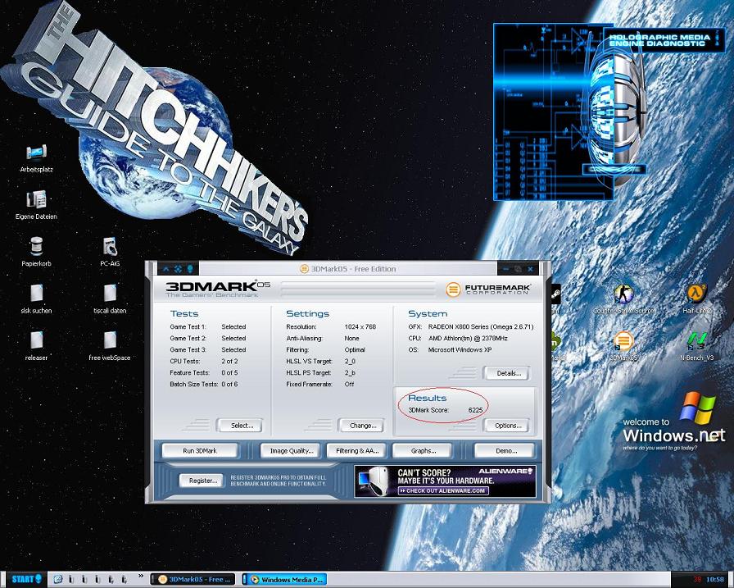
Task: Click the Register... button
Action: [x=202, y=481]
